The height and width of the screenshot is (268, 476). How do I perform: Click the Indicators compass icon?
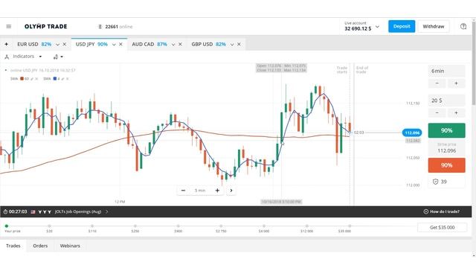click(x=7, y=57)
